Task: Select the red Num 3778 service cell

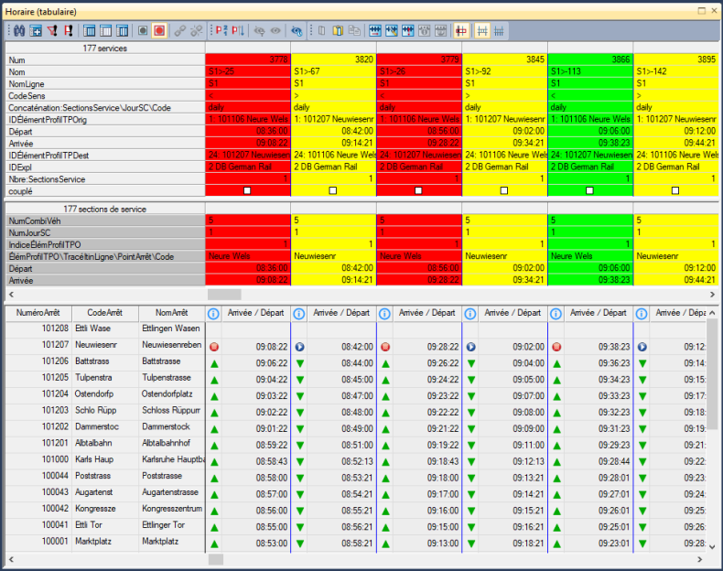Action: point(247,59)
